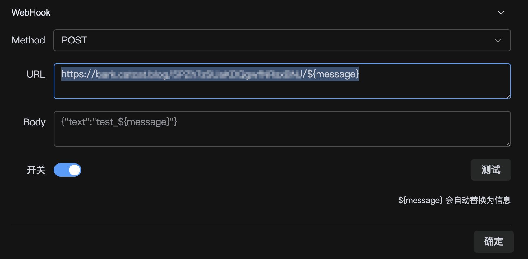The width and height of the screenshot is (528, 259).
Task: Click the white knob of the 开关 switch
Action: coord(74,170)
